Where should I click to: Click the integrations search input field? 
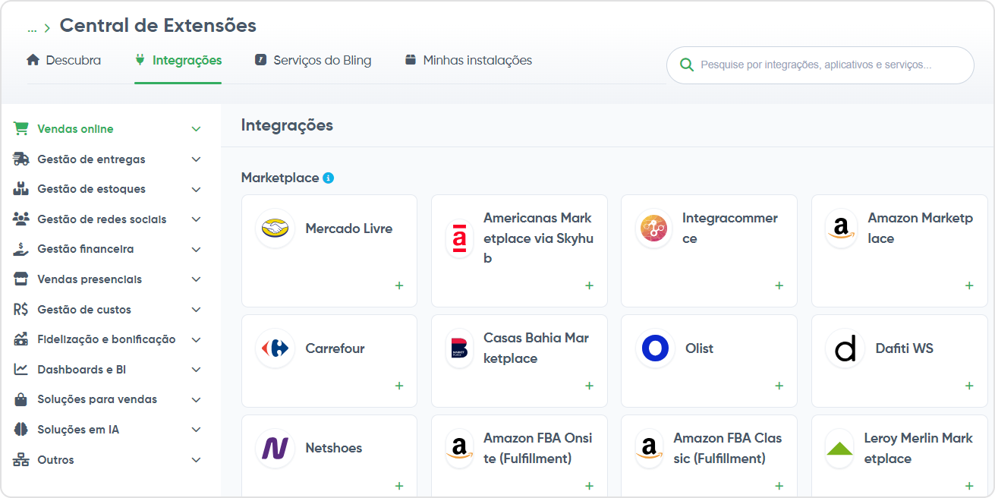(x=820, y=65)
